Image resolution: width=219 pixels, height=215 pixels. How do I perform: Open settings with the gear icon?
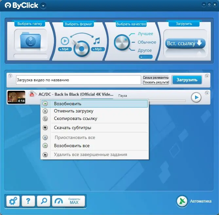[13, 201]
